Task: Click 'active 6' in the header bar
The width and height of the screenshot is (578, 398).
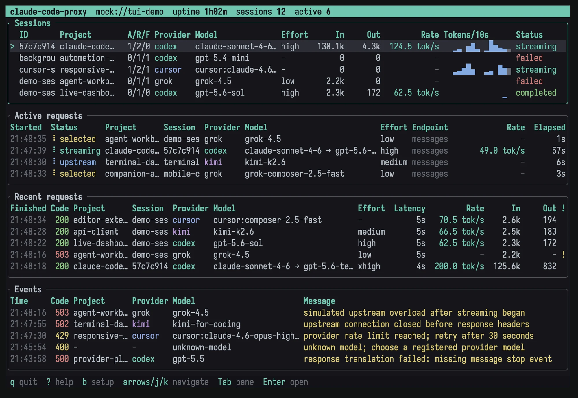Action: point(313,12)
